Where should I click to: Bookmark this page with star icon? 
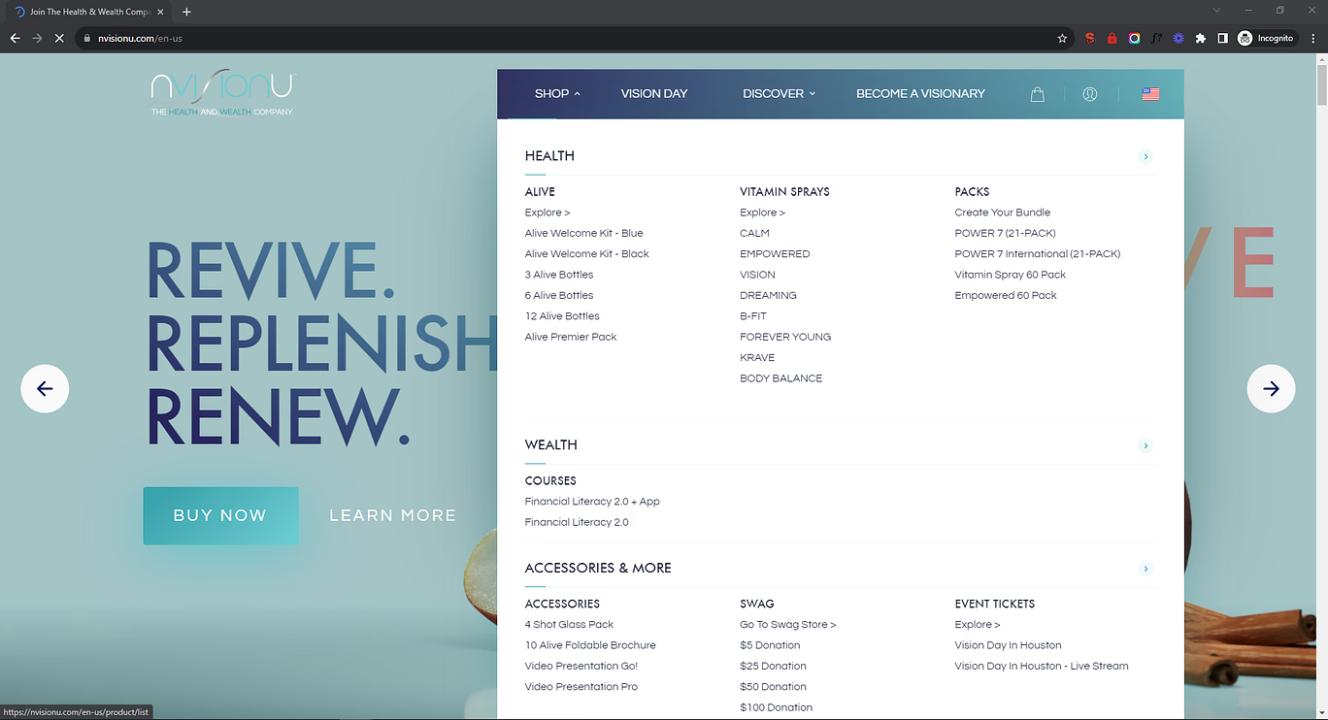pyautogui.click(x=1062, y=38)
